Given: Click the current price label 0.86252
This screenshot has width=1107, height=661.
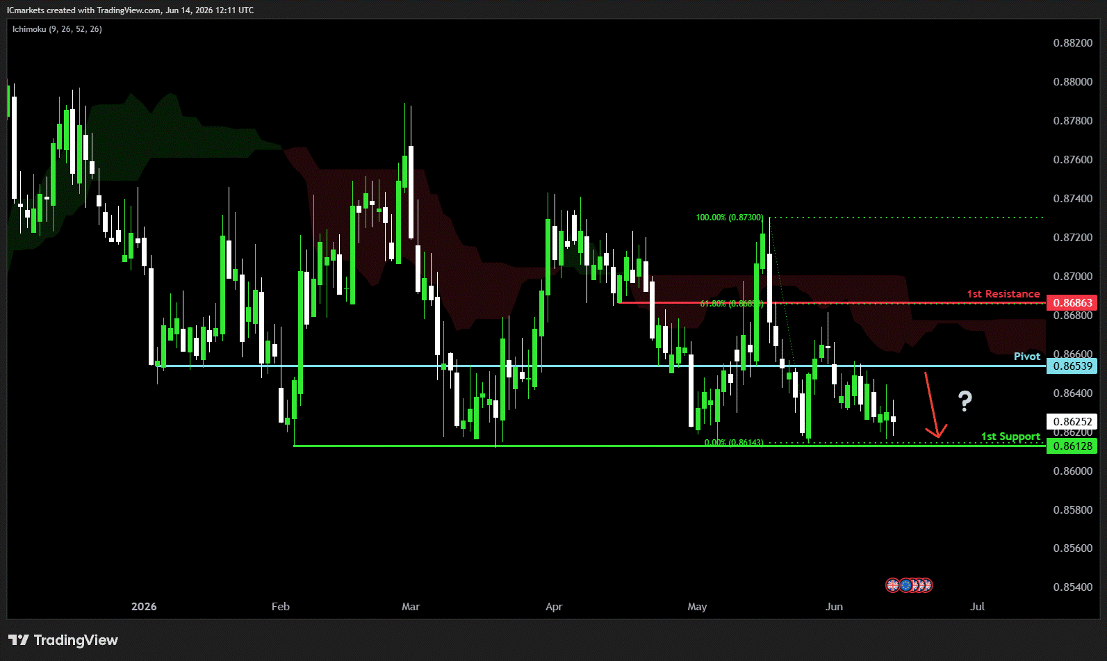Looking at the screenshot, I should coord(1072,421).
